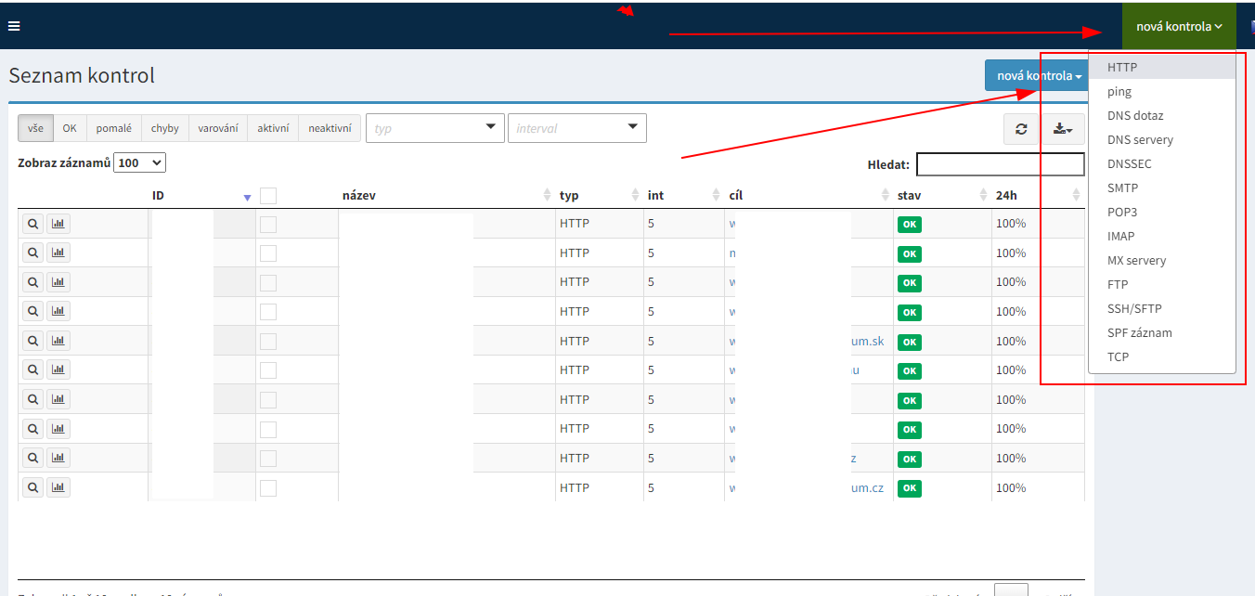Open the hamburger side menu
Image resolution: width=1255 pixels, height=596 pixels.
coord(14,26)
